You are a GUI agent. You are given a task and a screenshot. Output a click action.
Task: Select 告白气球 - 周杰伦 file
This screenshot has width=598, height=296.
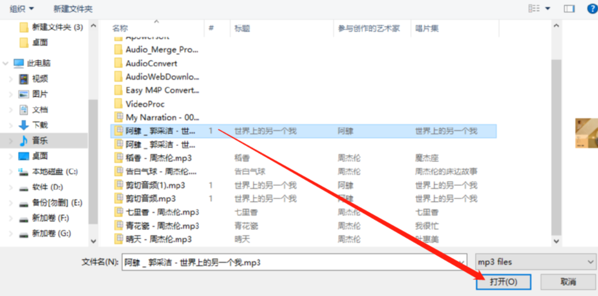155,172
